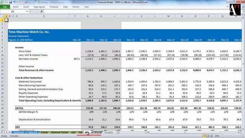This screenshot has width=245, height=138.
Task: Switch to the Home ribbon tab
Action: [x=16, y=7]
